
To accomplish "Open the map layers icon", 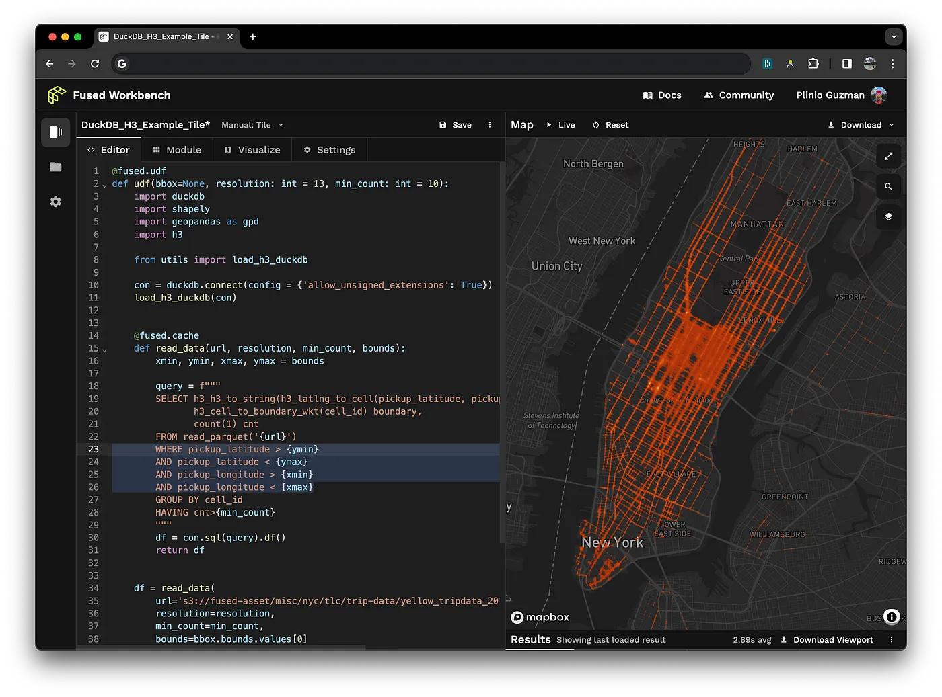I will coord(888,216).
